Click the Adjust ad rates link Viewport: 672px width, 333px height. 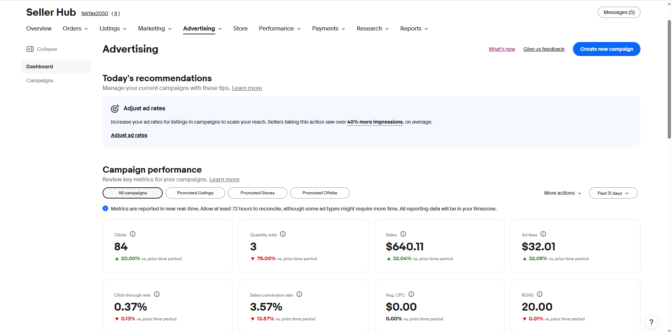point(129,135)
